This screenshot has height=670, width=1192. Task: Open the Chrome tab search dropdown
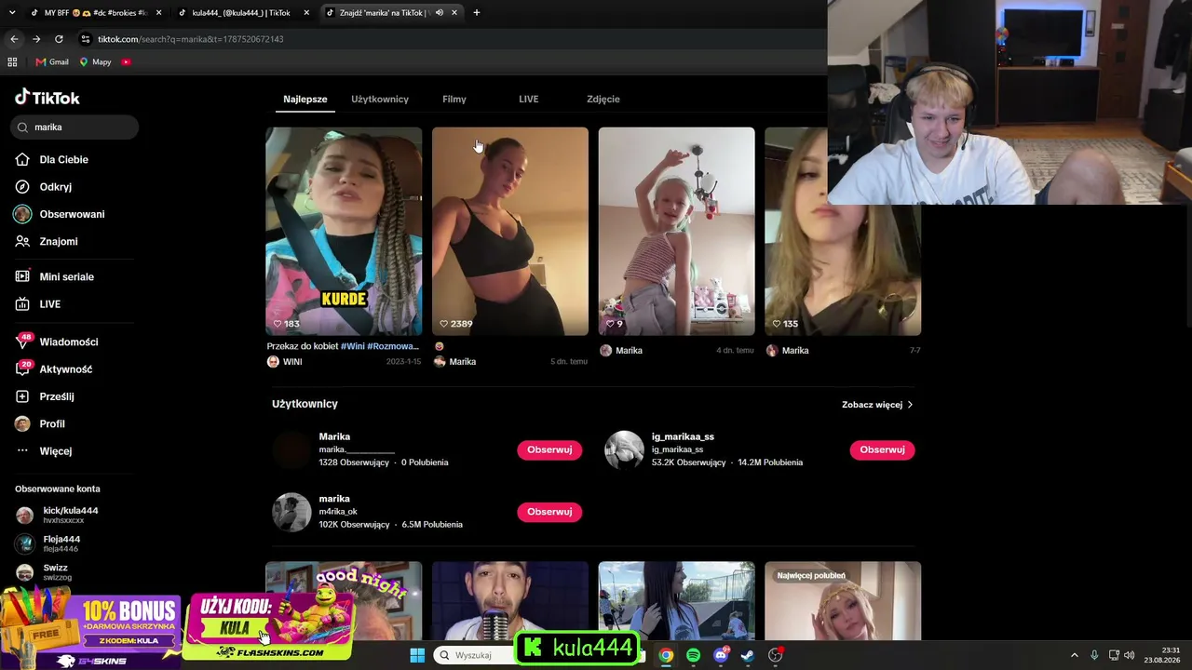pyautogui.click(x=12, y=12)
